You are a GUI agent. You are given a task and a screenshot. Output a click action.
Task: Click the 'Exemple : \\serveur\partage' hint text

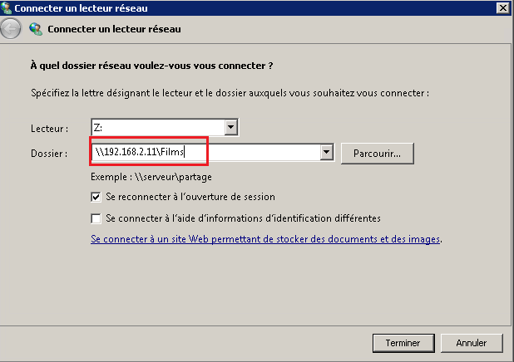point(151,177)
